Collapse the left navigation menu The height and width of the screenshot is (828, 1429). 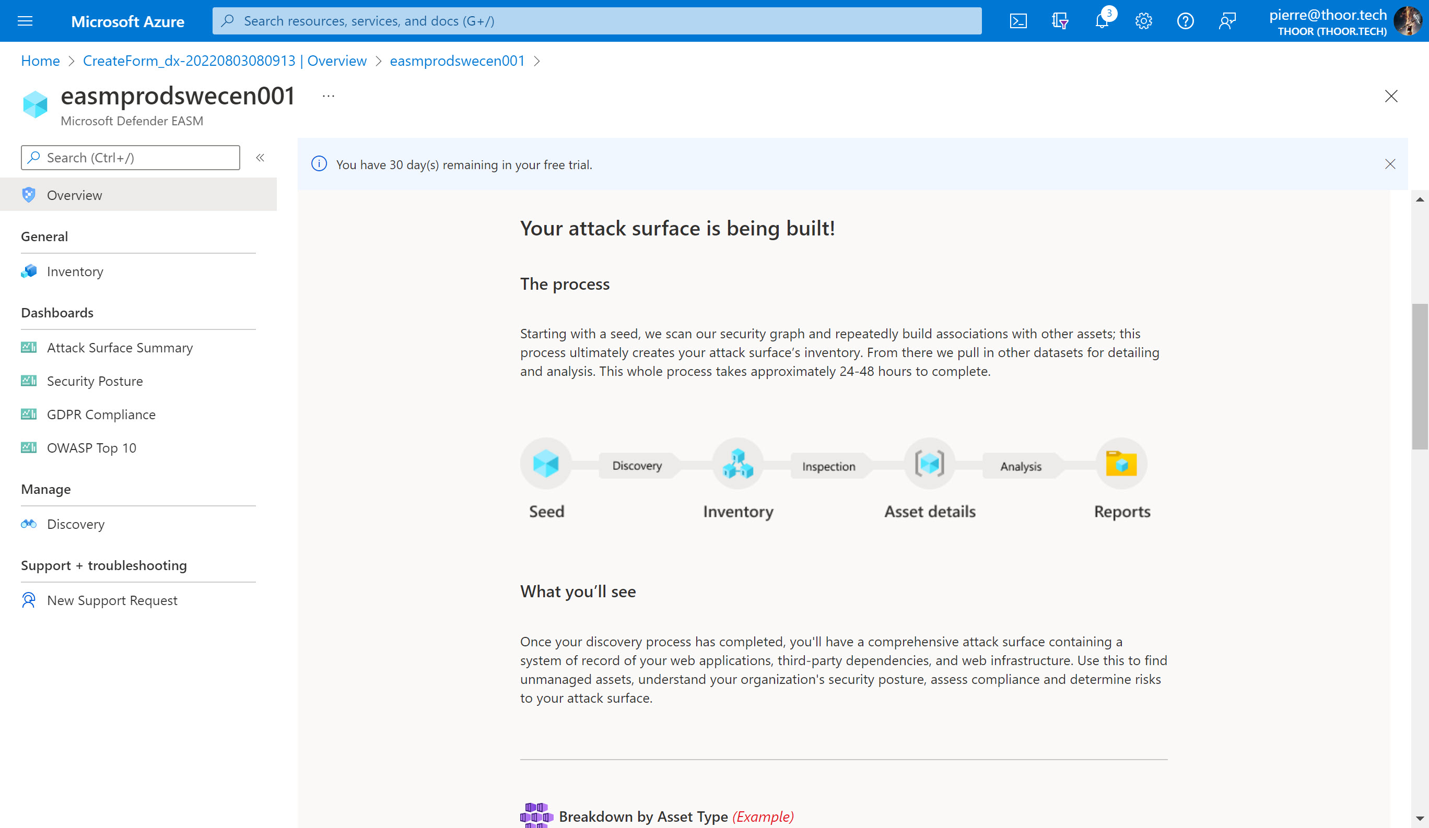(x=260, y=158)
